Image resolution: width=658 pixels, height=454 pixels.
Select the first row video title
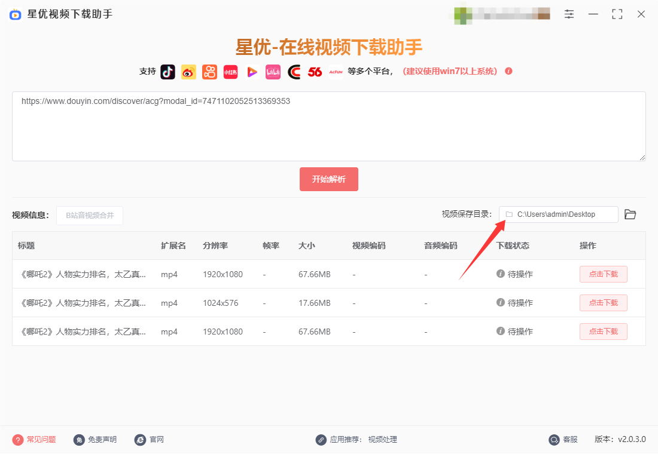[83, 274]
